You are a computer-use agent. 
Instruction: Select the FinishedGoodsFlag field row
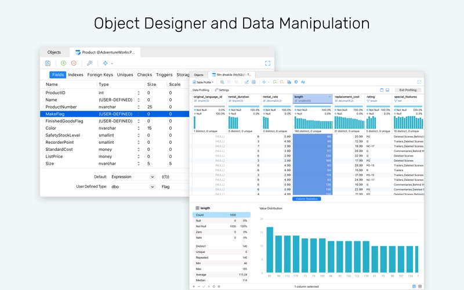click(114, 121)
